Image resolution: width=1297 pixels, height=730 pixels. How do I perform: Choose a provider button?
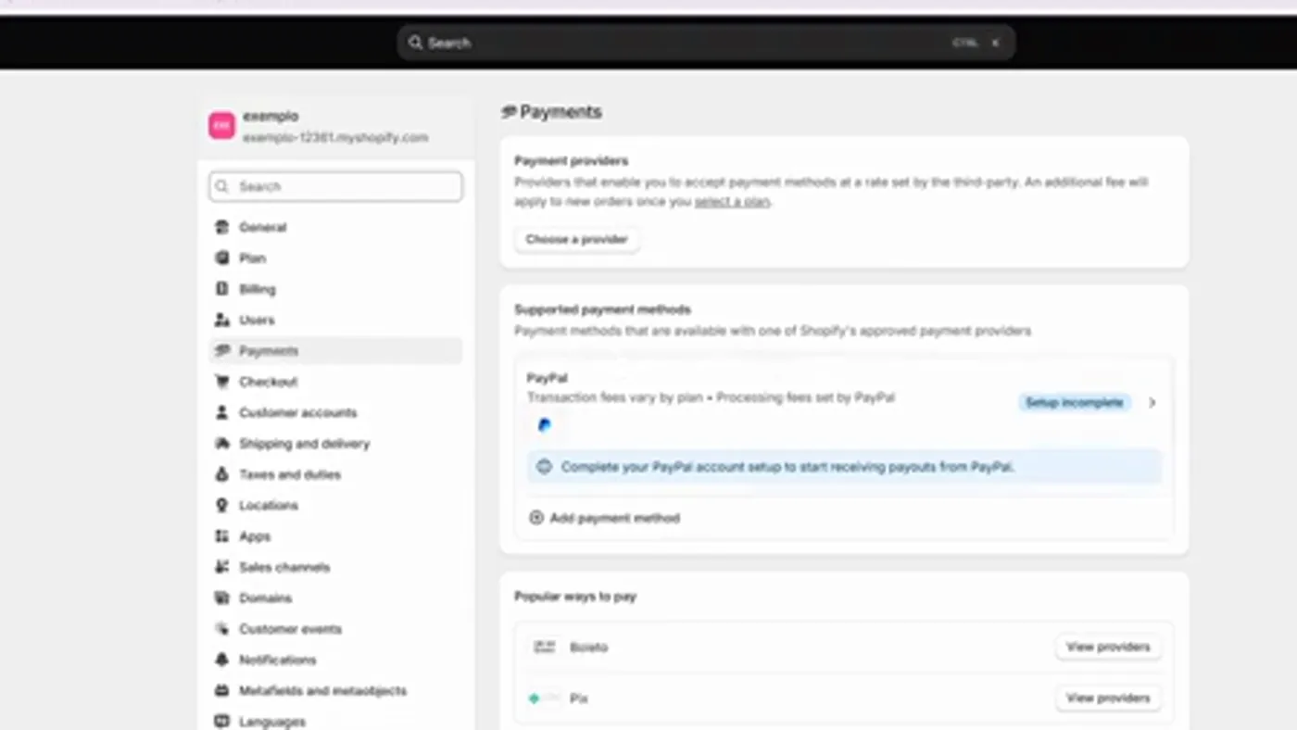pos(576,239)
